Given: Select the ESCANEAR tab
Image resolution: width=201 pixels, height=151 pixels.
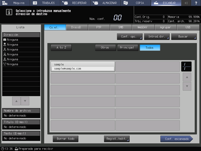Looking at the screenshot, I should click(166, 3).
